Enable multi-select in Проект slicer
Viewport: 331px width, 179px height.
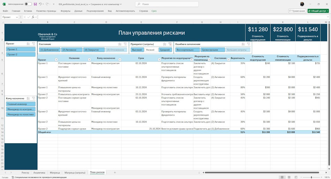[x=28, y=44]
